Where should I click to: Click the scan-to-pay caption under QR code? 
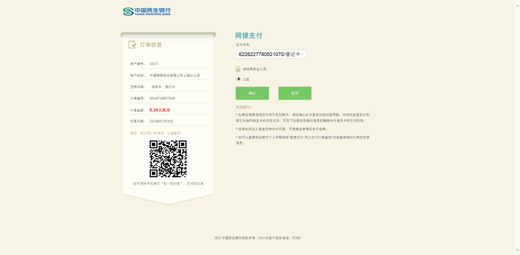tap(168, 183)
